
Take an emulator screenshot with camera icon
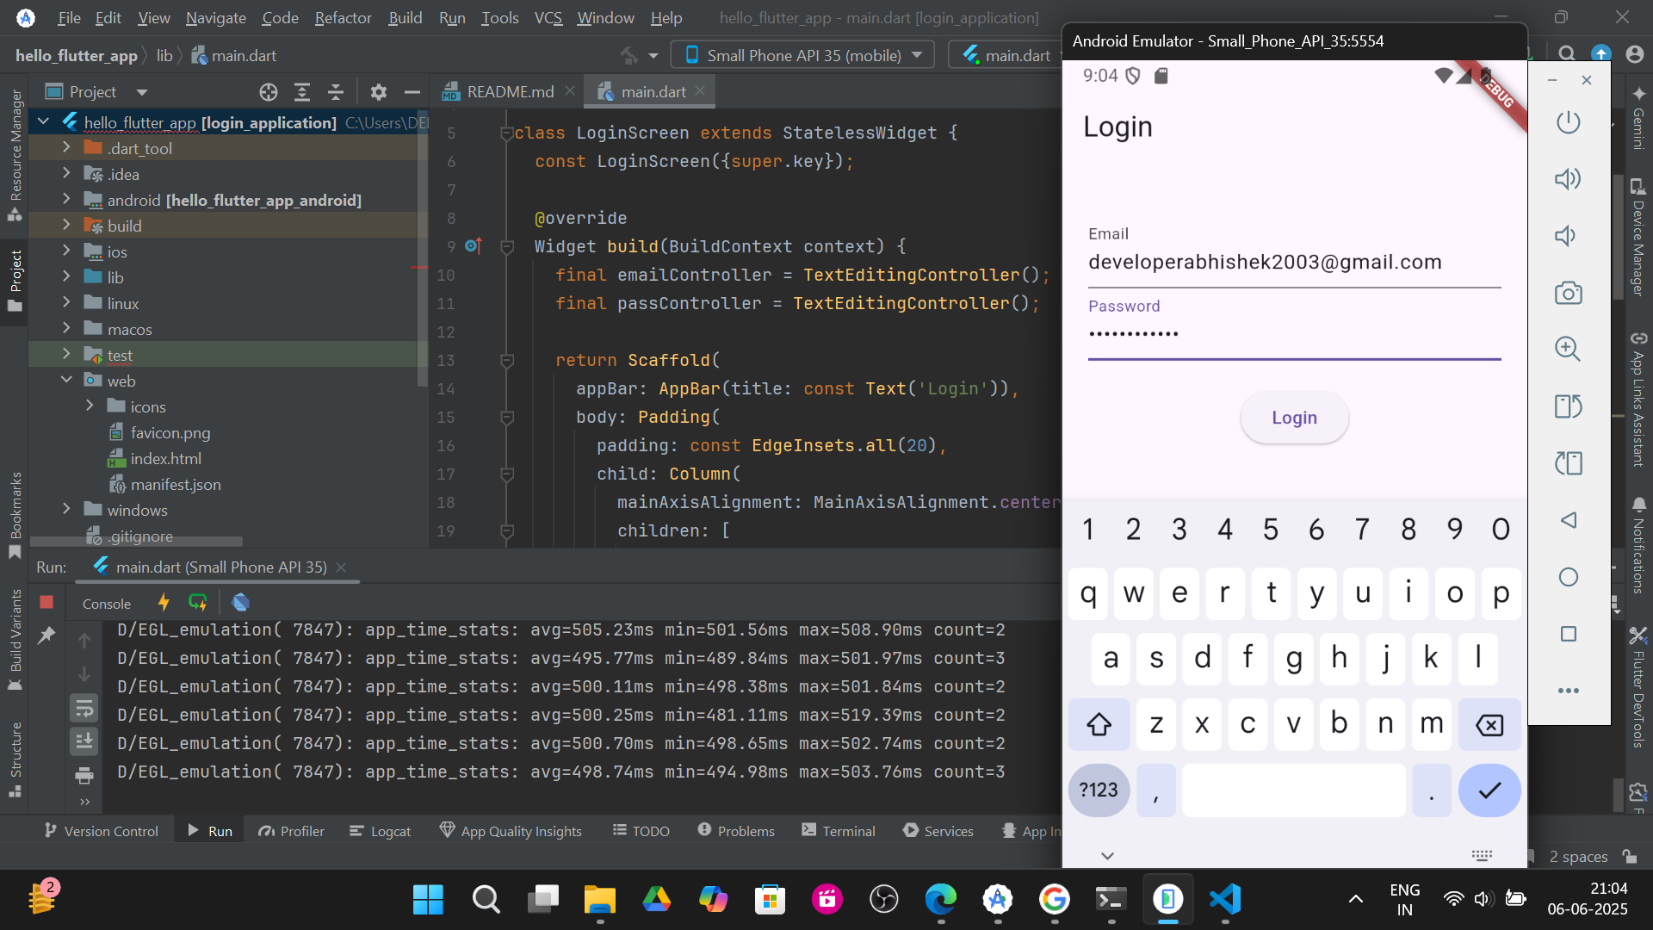1568,294
